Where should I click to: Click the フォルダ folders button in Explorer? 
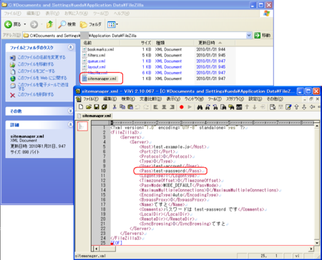(90, 24)
